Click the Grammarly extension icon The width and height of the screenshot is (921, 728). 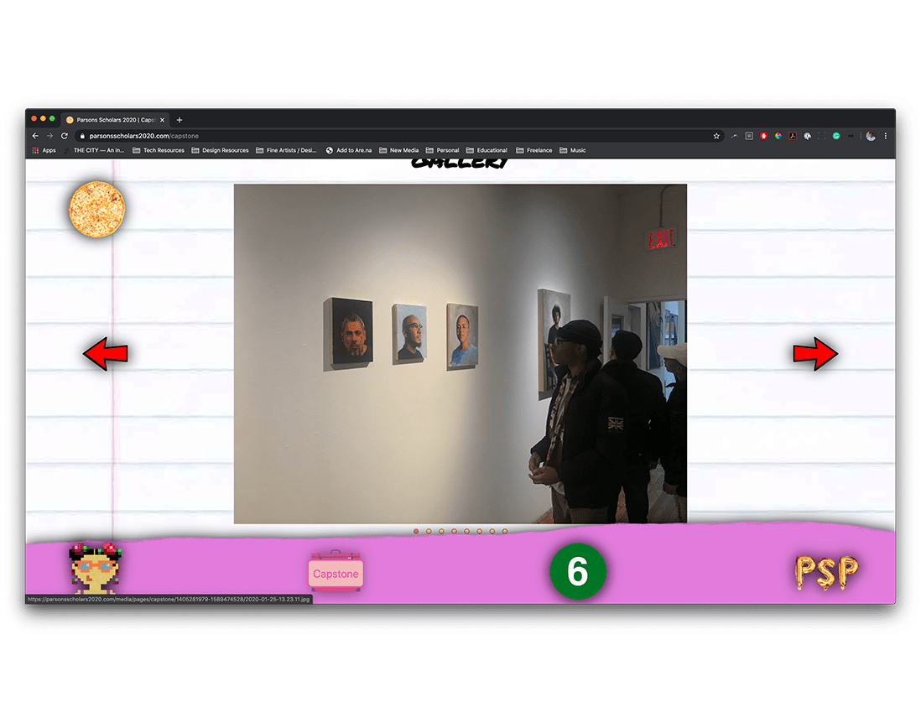[835, 136]
